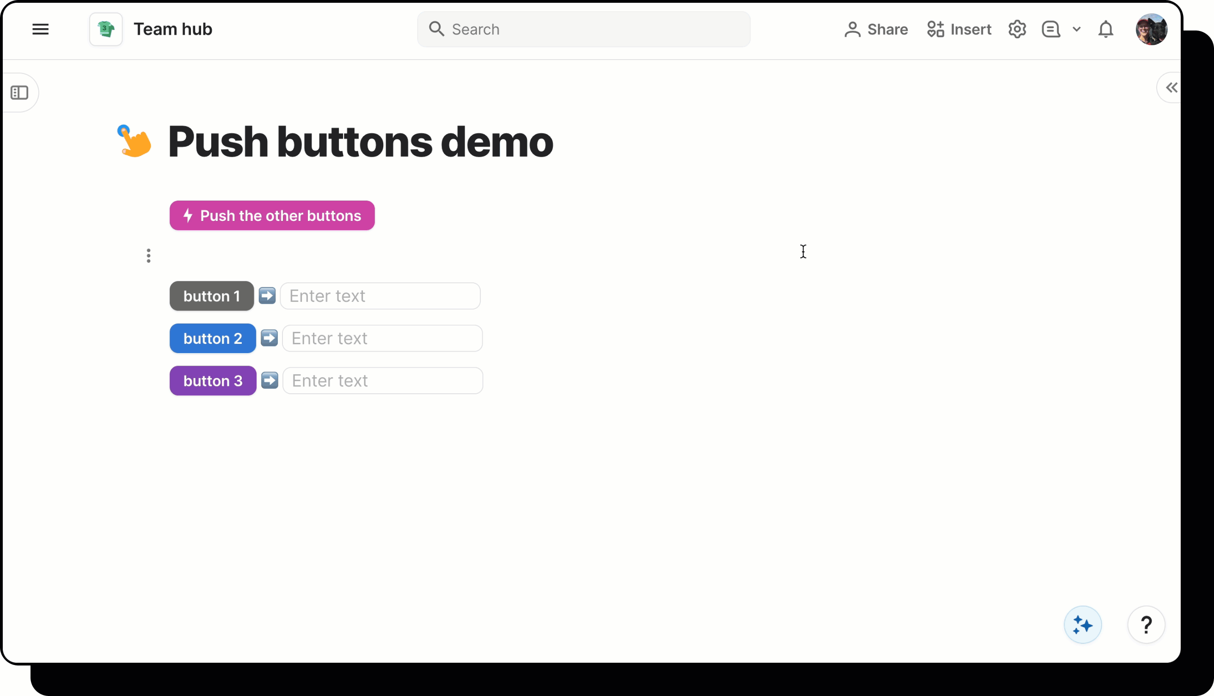1214x696 pixels.
Task: Click the blue button 2
Action: (212, 338)
